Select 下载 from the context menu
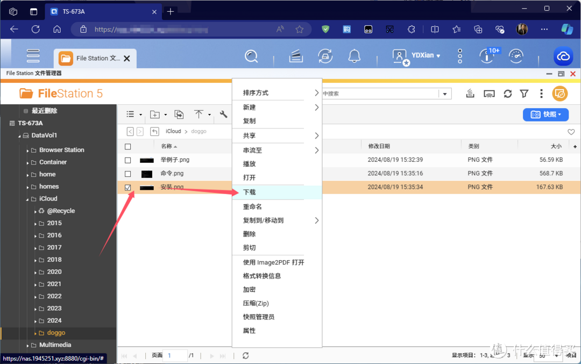The height and width of the screenshot is (364, 581). click(x=250, y=192)
